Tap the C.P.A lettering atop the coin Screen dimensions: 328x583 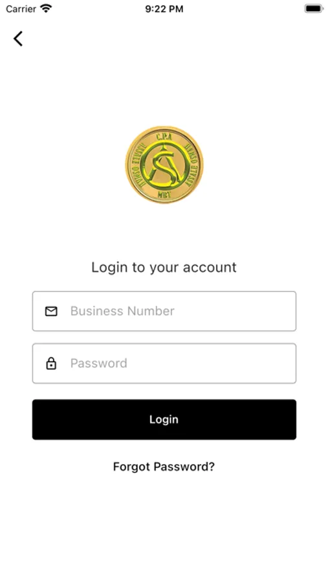(x=164, y=137)
